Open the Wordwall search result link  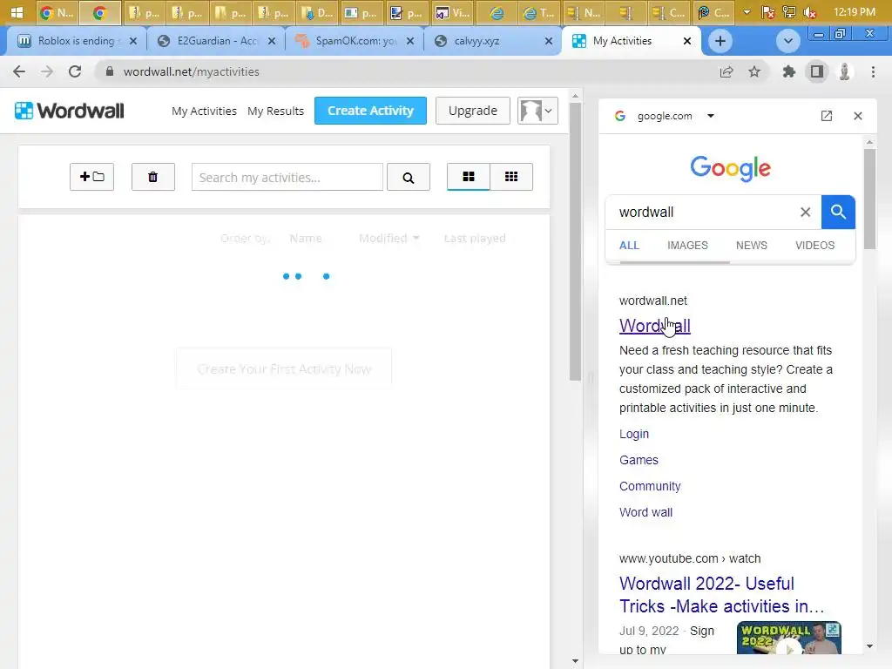(x=655, y=326)
